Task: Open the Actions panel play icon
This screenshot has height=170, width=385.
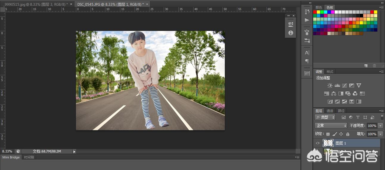Action: tap(307, 20)
